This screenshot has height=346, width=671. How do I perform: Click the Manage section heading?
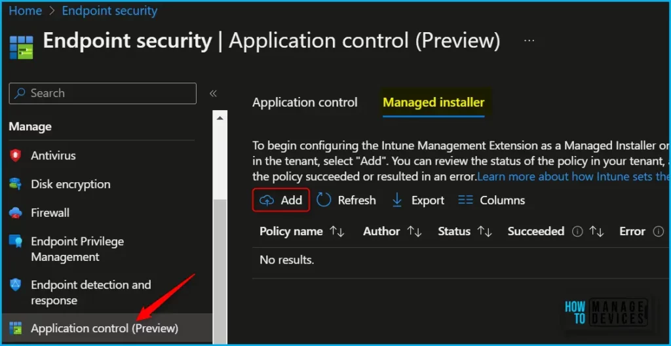[x=30, y=126]
